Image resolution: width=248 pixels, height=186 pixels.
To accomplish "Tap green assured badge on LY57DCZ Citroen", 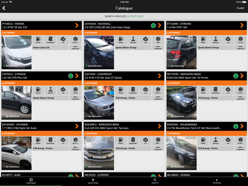I will (x=71, y=76).
